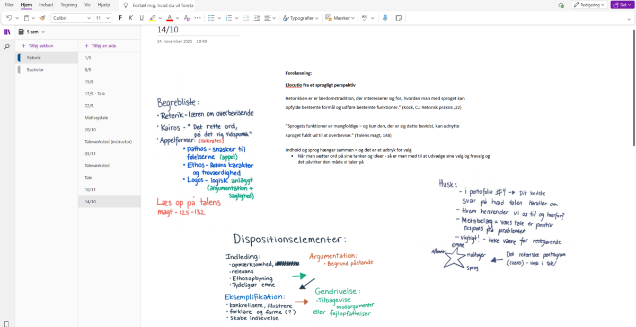Open the Indsæt ribbon tab

click(x=46, y=5)
